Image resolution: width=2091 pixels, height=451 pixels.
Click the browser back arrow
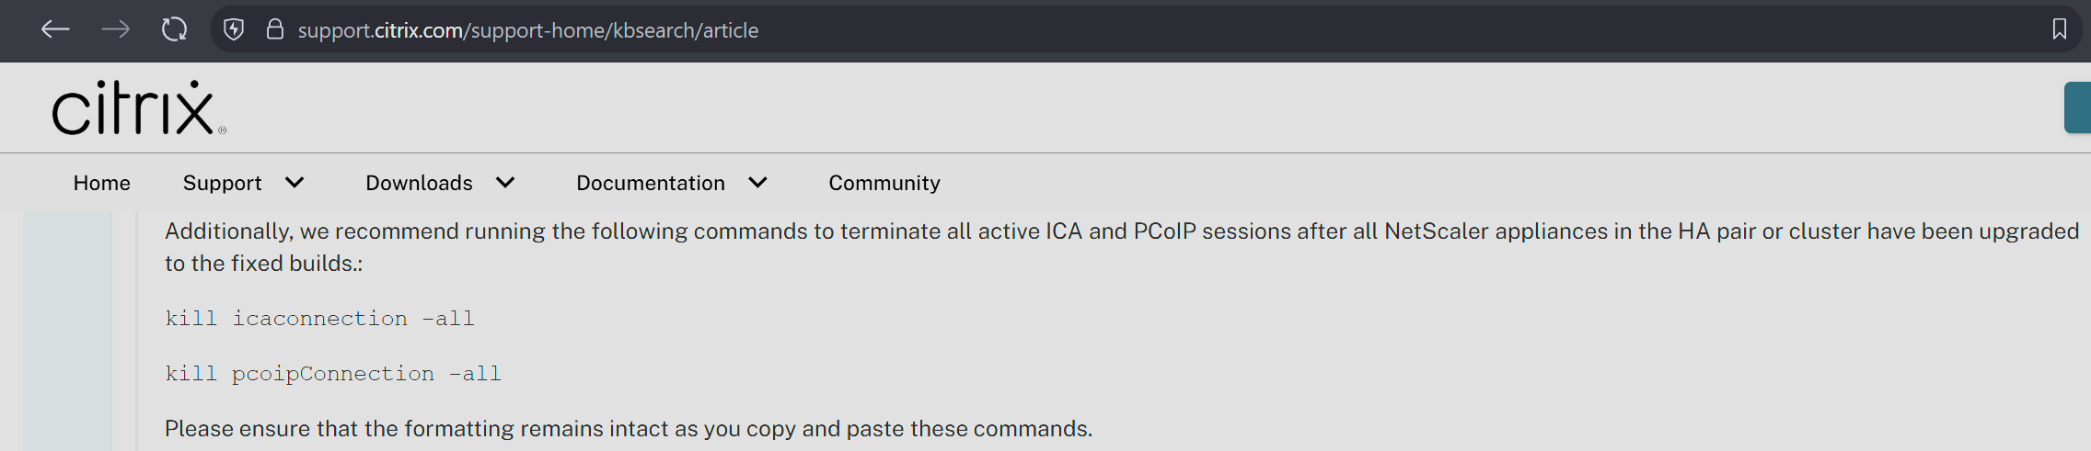pos(55,29)
